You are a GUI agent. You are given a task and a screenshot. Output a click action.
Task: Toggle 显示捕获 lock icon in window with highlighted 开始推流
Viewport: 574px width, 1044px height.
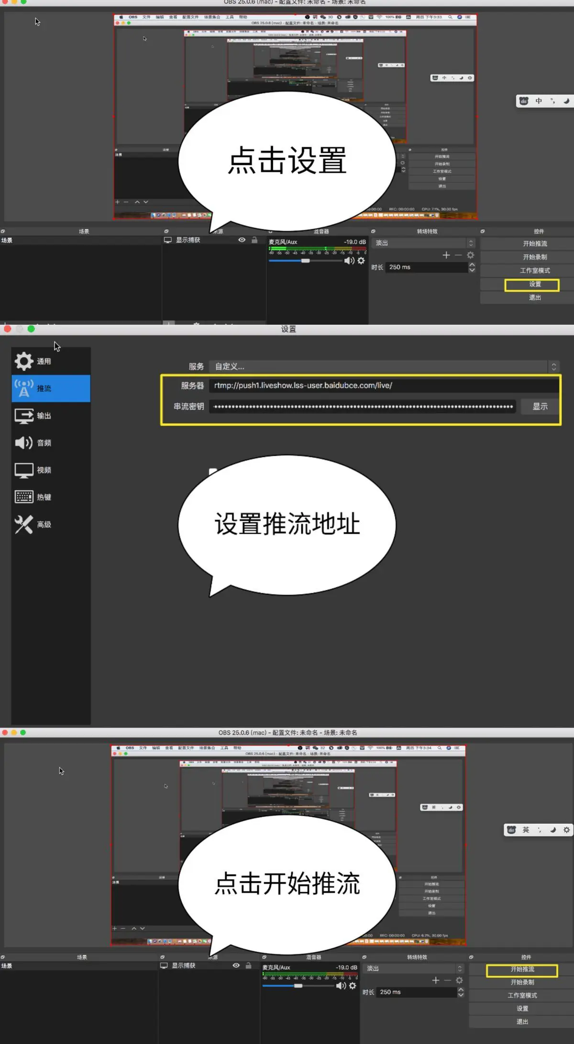click(248, 965)
